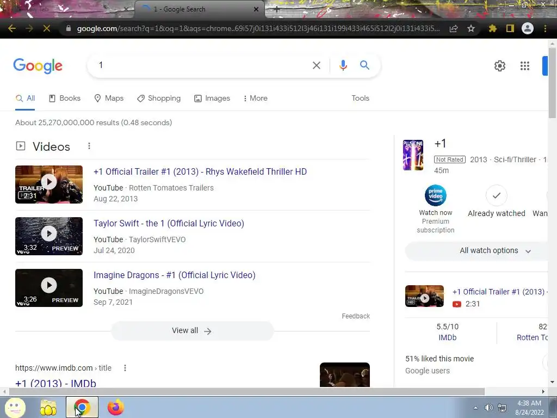Open +1 Official Trailer #1 (2013) link
This screenshot has height=418, width=557.
pos(200,171)
